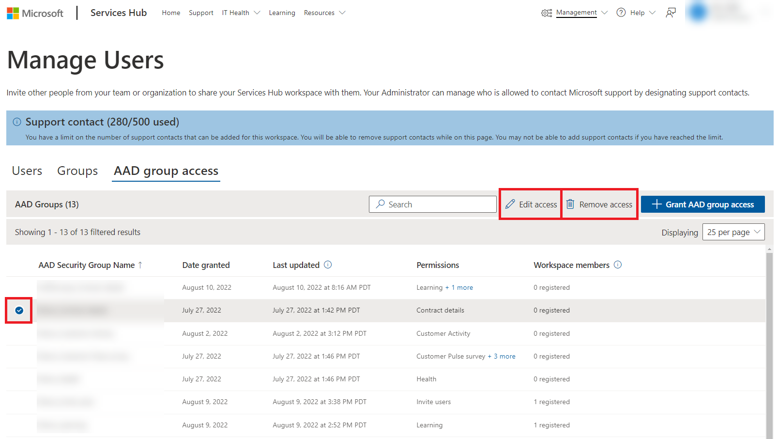Click the blurred user profile avatar

click(698, 12)
